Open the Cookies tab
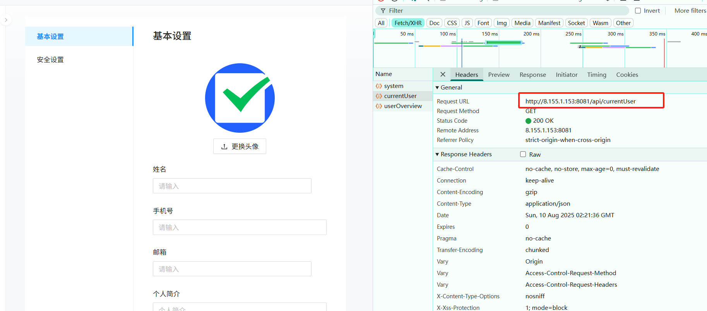Screen dimensions: 707x311 click(x=627, y=74)
